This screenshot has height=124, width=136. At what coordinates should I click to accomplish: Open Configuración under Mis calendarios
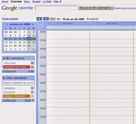coord(10,71)
